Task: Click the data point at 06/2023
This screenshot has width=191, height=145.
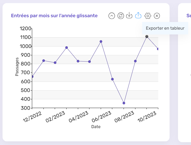Action: (x=112, y=79)
